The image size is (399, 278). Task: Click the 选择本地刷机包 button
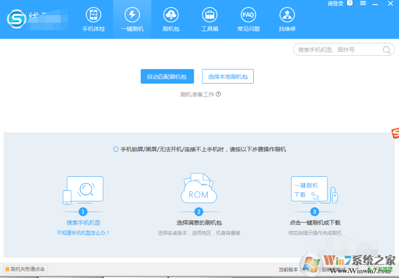point(227,77)
